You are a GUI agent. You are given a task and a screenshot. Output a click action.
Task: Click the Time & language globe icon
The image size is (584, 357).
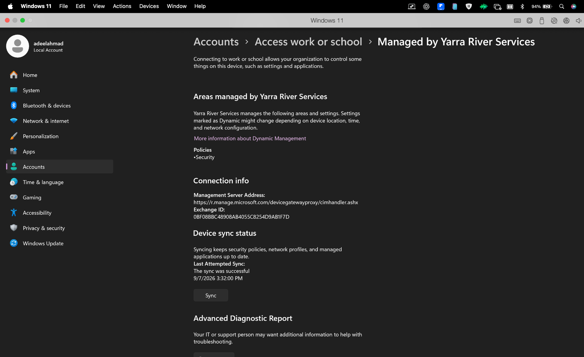tap(14, 182)
